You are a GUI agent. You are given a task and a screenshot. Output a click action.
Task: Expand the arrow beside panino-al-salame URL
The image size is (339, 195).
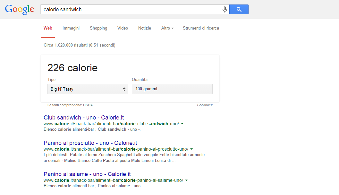pyautogui.click(x=186, y=180)
